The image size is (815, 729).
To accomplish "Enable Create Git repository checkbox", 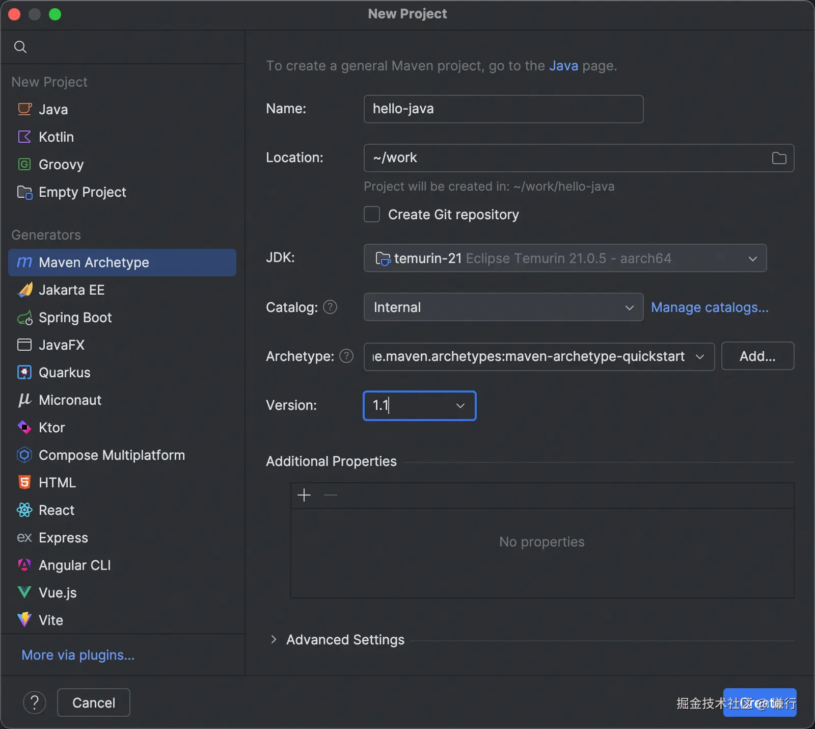I will [372, 214].
